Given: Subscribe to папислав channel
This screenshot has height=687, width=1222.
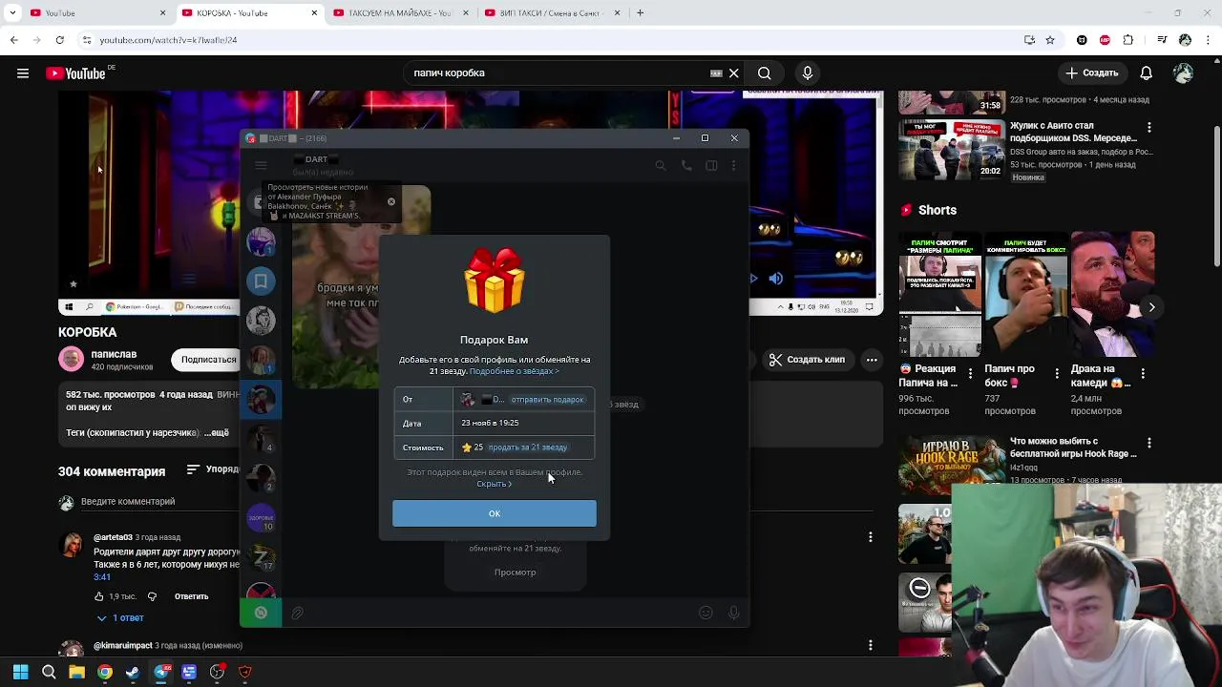Looking at the screenshot, I should (207, 360).
